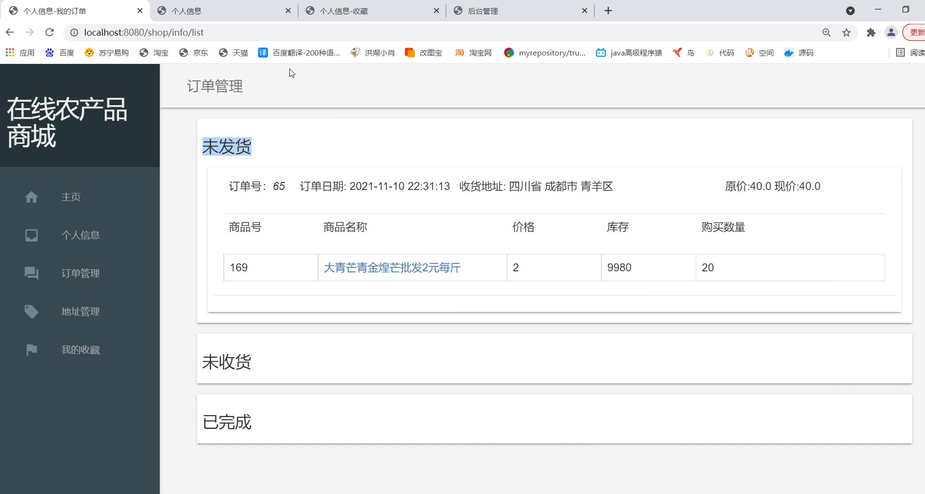The height and width of the screenshot is (494, 925).
Task: Open the tab search dropdown circle icon
Action: [851, 10]
